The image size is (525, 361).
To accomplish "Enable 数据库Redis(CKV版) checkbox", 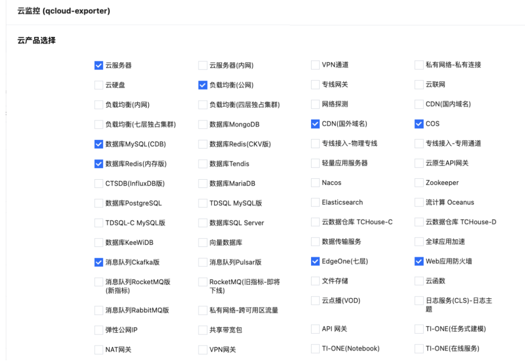I will [203, 144].
